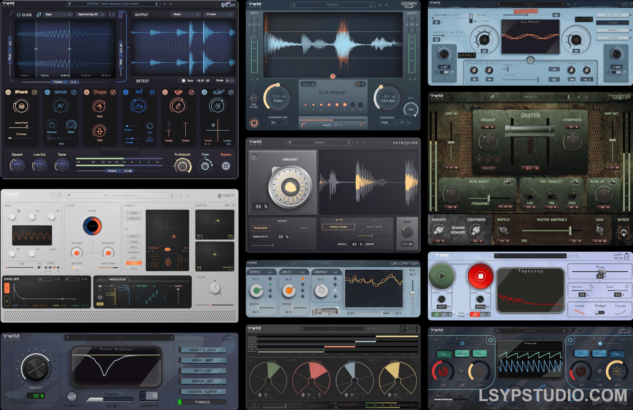This screenshot has width=633, height=410.
Task: Click the Bypass icon on The Grater
Action: (623, 232)
